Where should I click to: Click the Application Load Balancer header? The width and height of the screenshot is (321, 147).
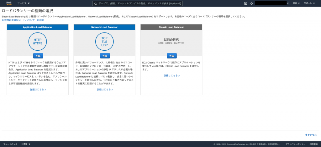pos(38,27)
